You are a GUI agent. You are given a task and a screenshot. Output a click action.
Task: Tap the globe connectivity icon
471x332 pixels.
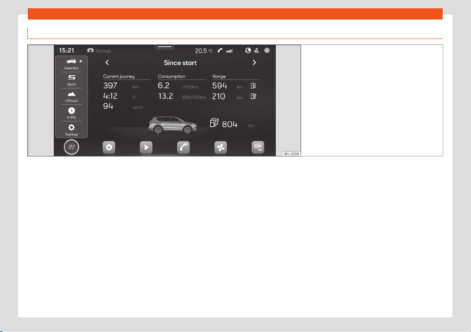248,50
